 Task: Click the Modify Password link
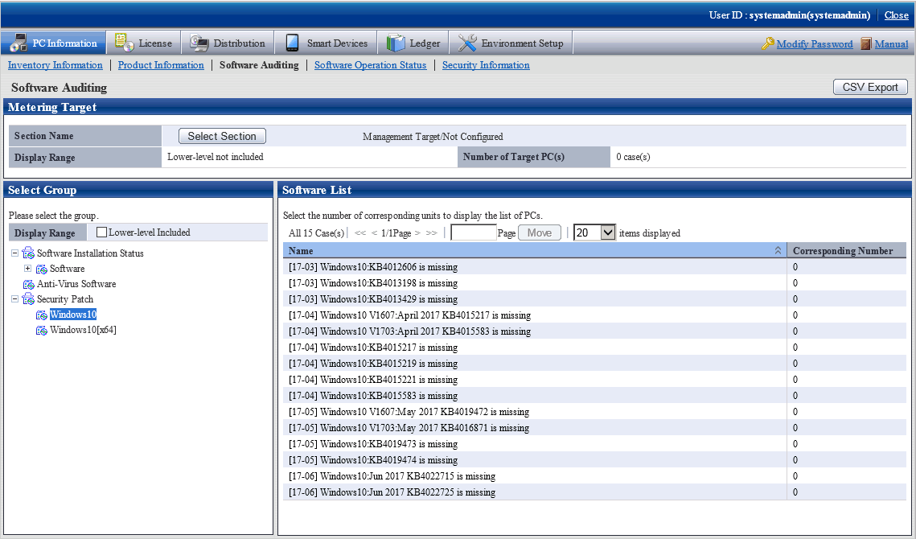click(815, 44)
